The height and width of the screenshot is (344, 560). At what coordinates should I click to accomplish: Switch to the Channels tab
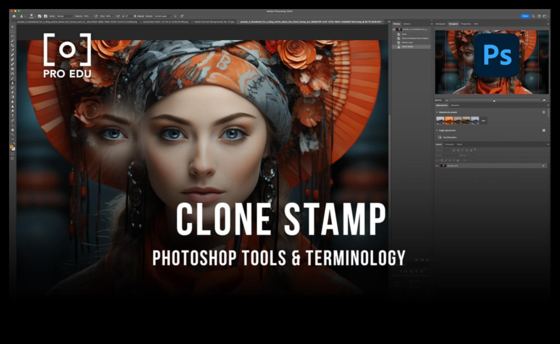click(449, 144)
